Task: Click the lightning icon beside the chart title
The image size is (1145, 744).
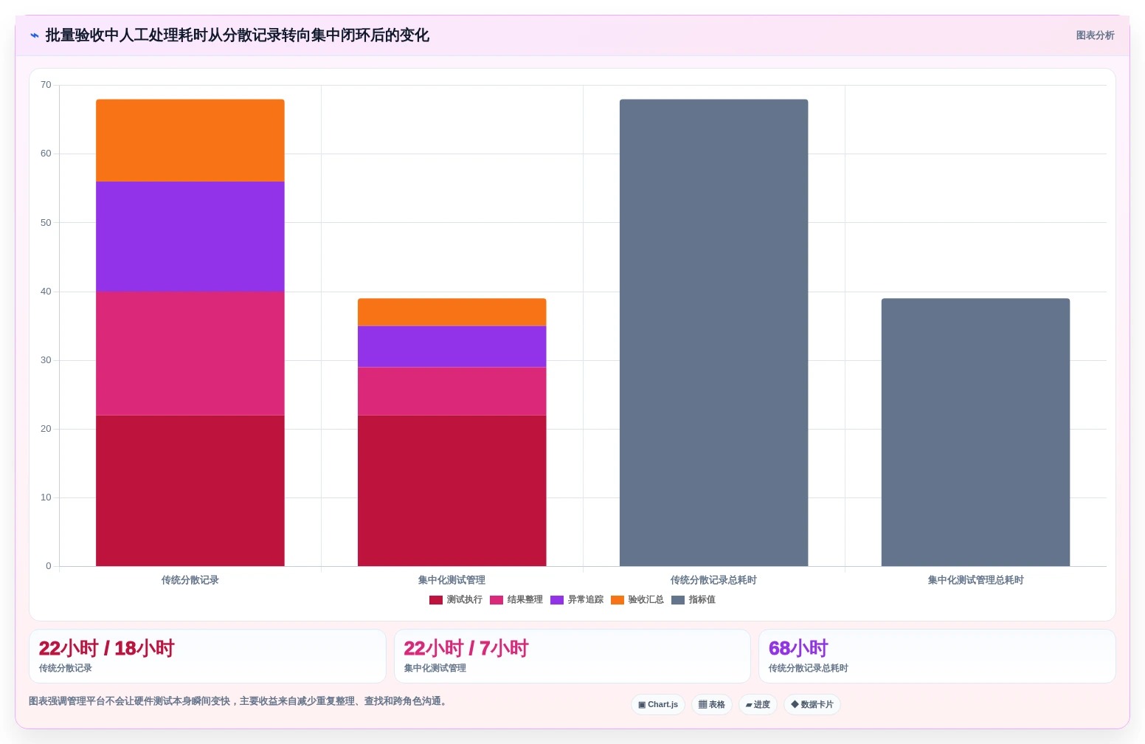Action: [34, 35]
